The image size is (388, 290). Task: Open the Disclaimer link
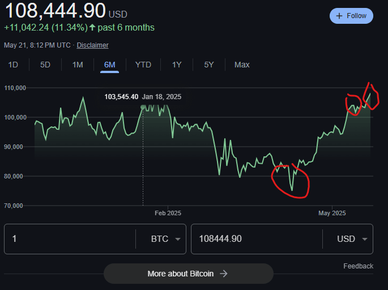coord(92,45)
